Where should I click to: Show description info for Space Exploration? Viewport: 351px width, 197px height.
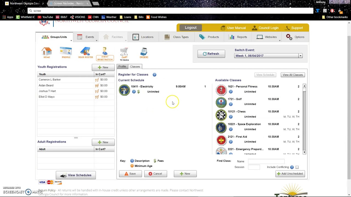231,129
